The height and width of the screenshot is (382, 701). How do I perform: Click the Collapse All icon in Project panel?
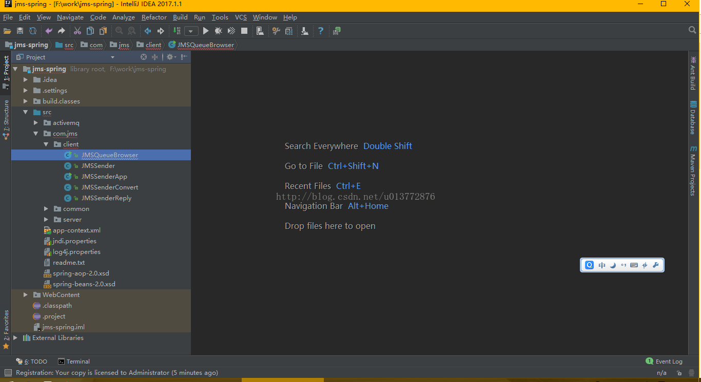pos(154,57)
